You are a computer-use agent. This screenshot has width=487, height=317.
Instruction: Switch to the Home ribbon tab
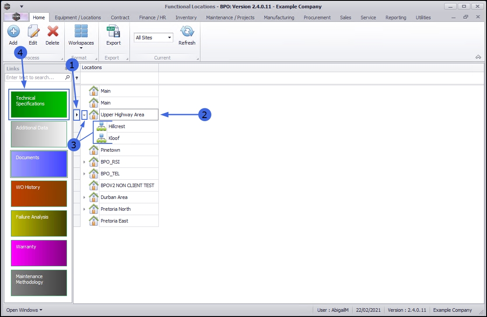(x=39, y=17)
